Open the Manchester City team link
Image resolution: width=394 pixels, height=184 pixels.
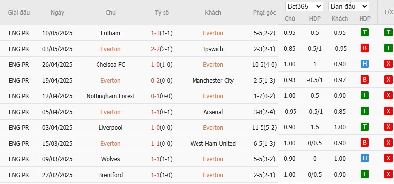[213, 80]
